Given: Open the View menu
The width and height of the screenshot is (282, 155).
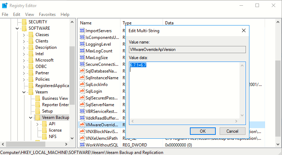Looking at the screenshot, I should (29, 15).
